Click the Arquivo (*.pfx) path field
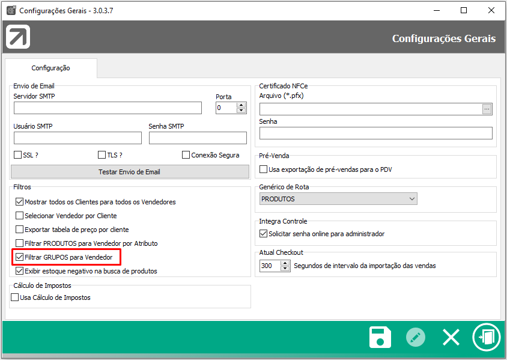 tap(371, 109)
